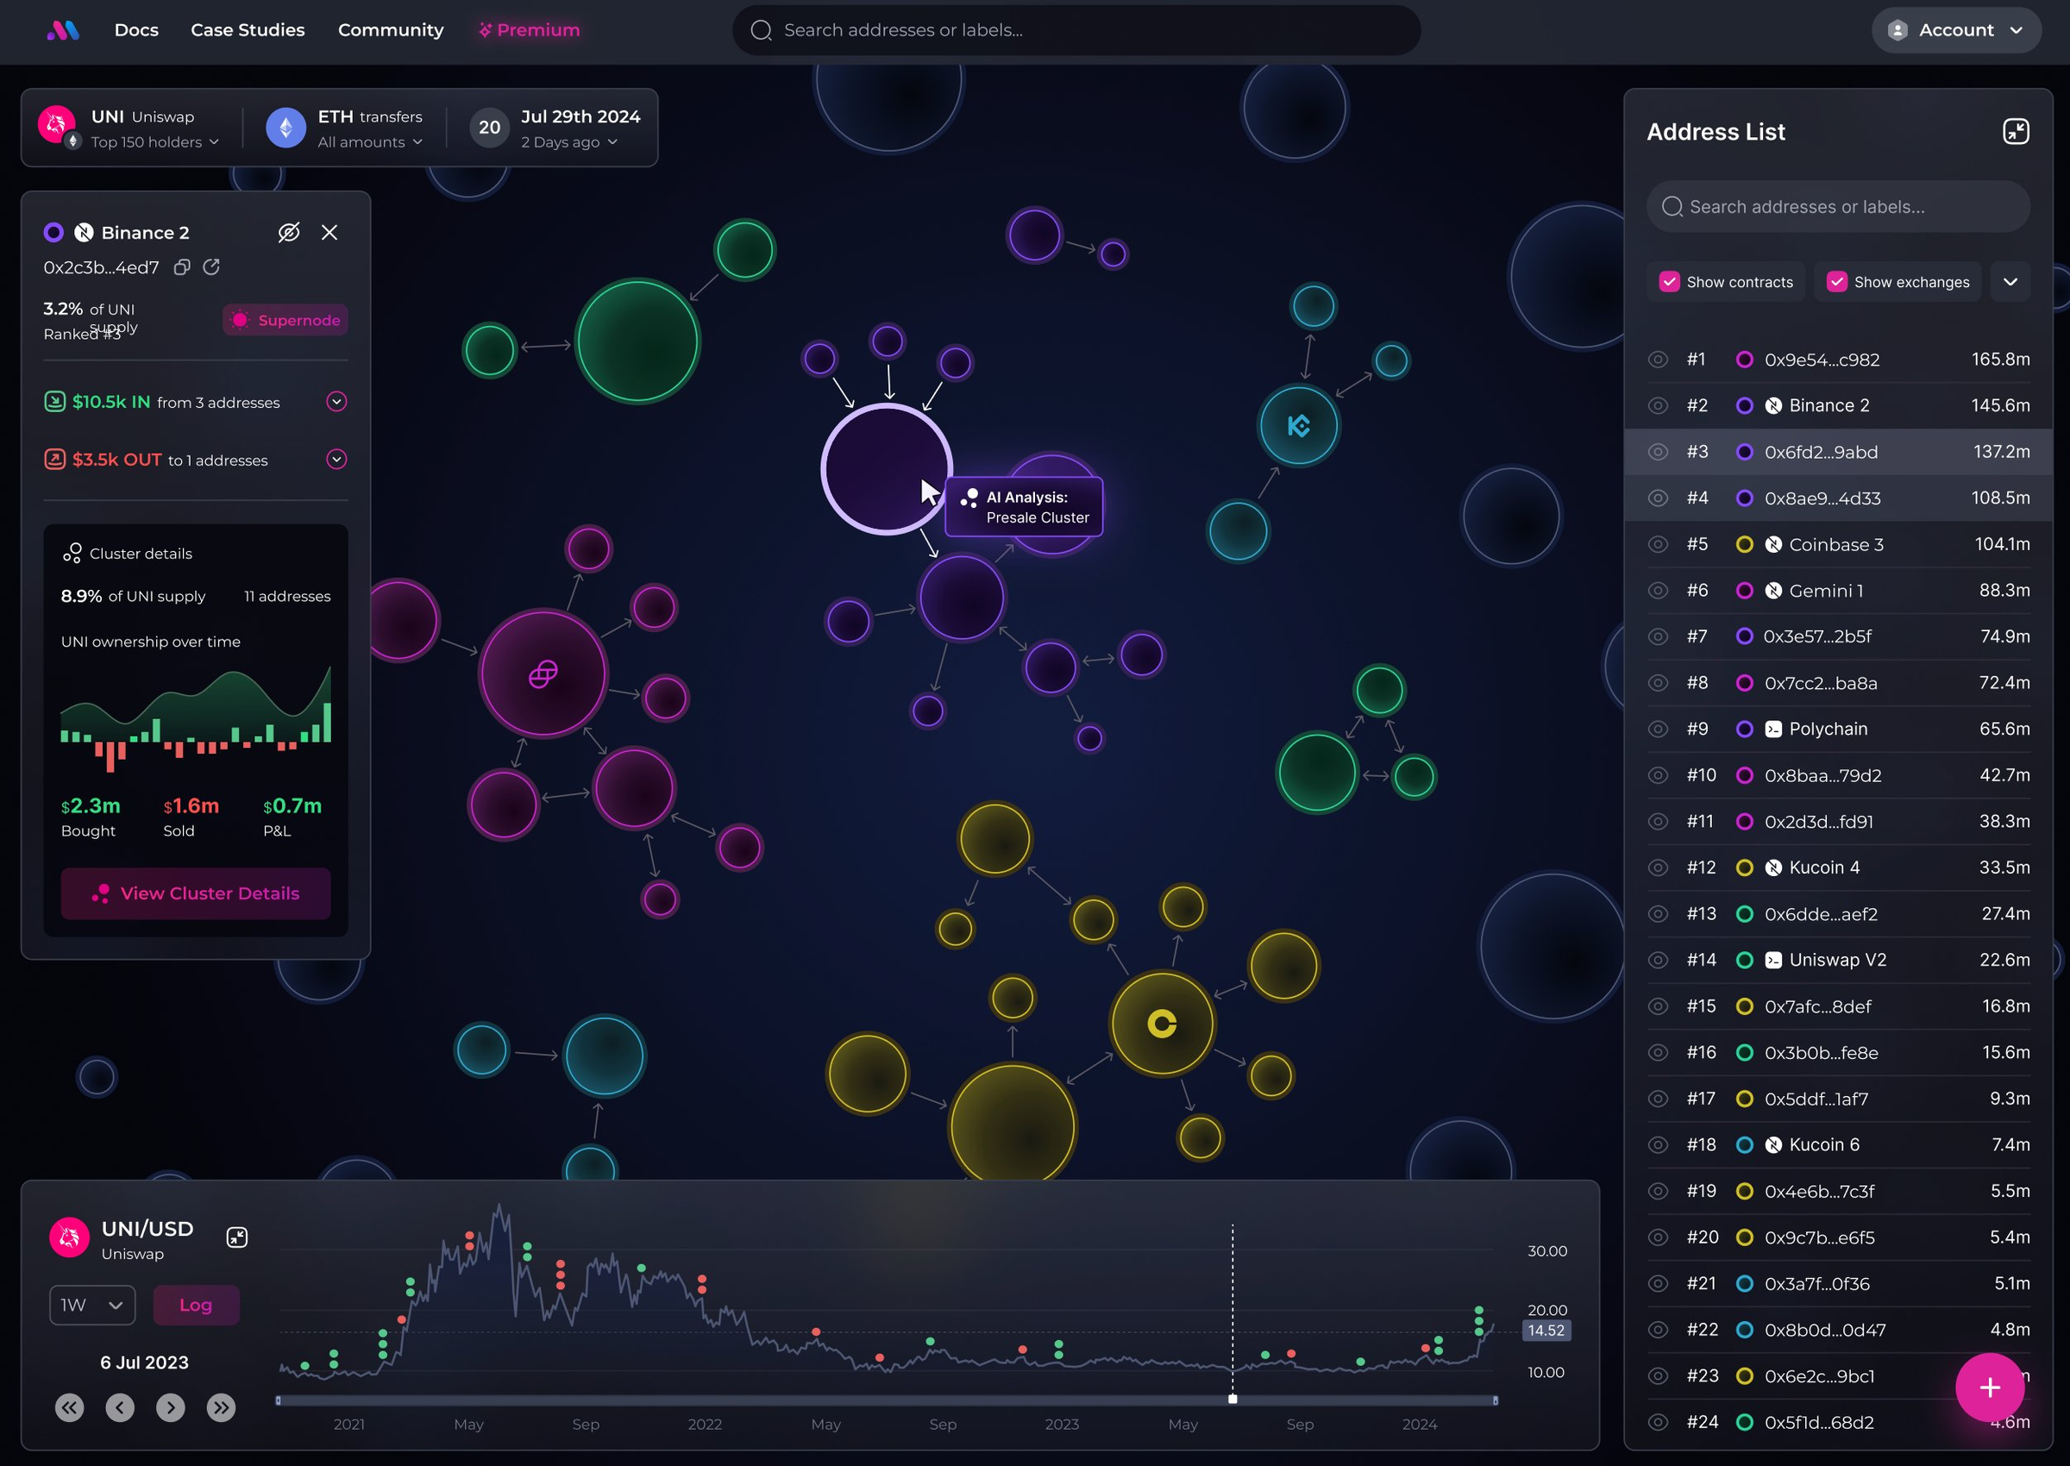Uncheck the Show contracts checkbox
This screenshot has height=1466, width=2070.
1669,282
